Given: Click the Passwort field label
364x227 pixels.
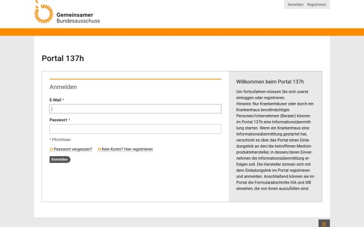Looking at the screenshot, I should point(59,120).
